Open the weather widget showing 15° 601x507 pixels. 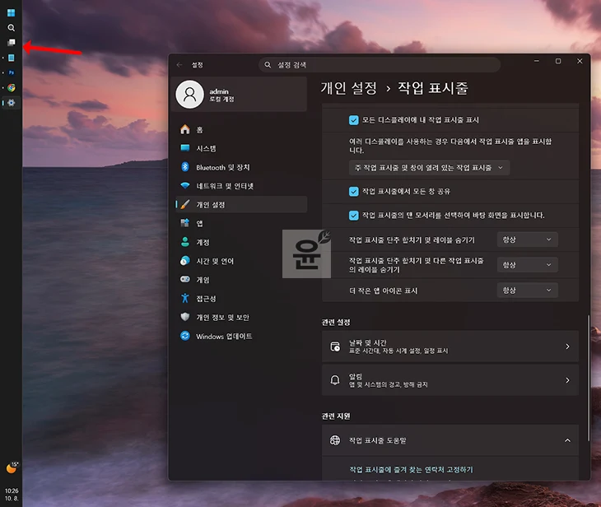tap(12, 467)
